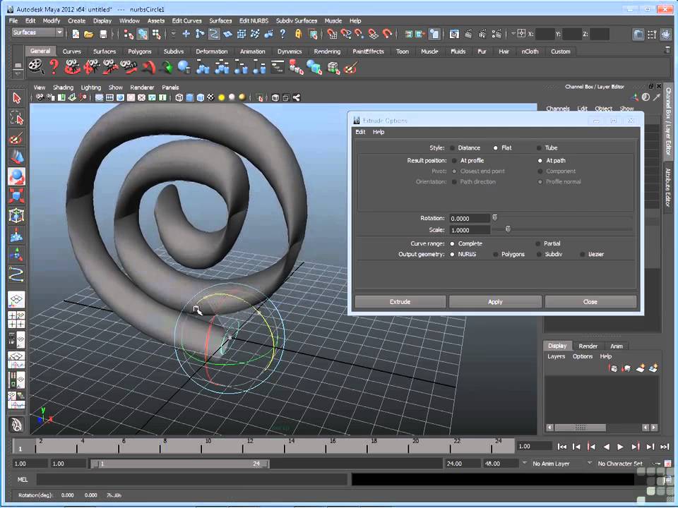This screenshot has height=508, width=678.
Task: Select Flat extrude style
Action: point(502,147)
